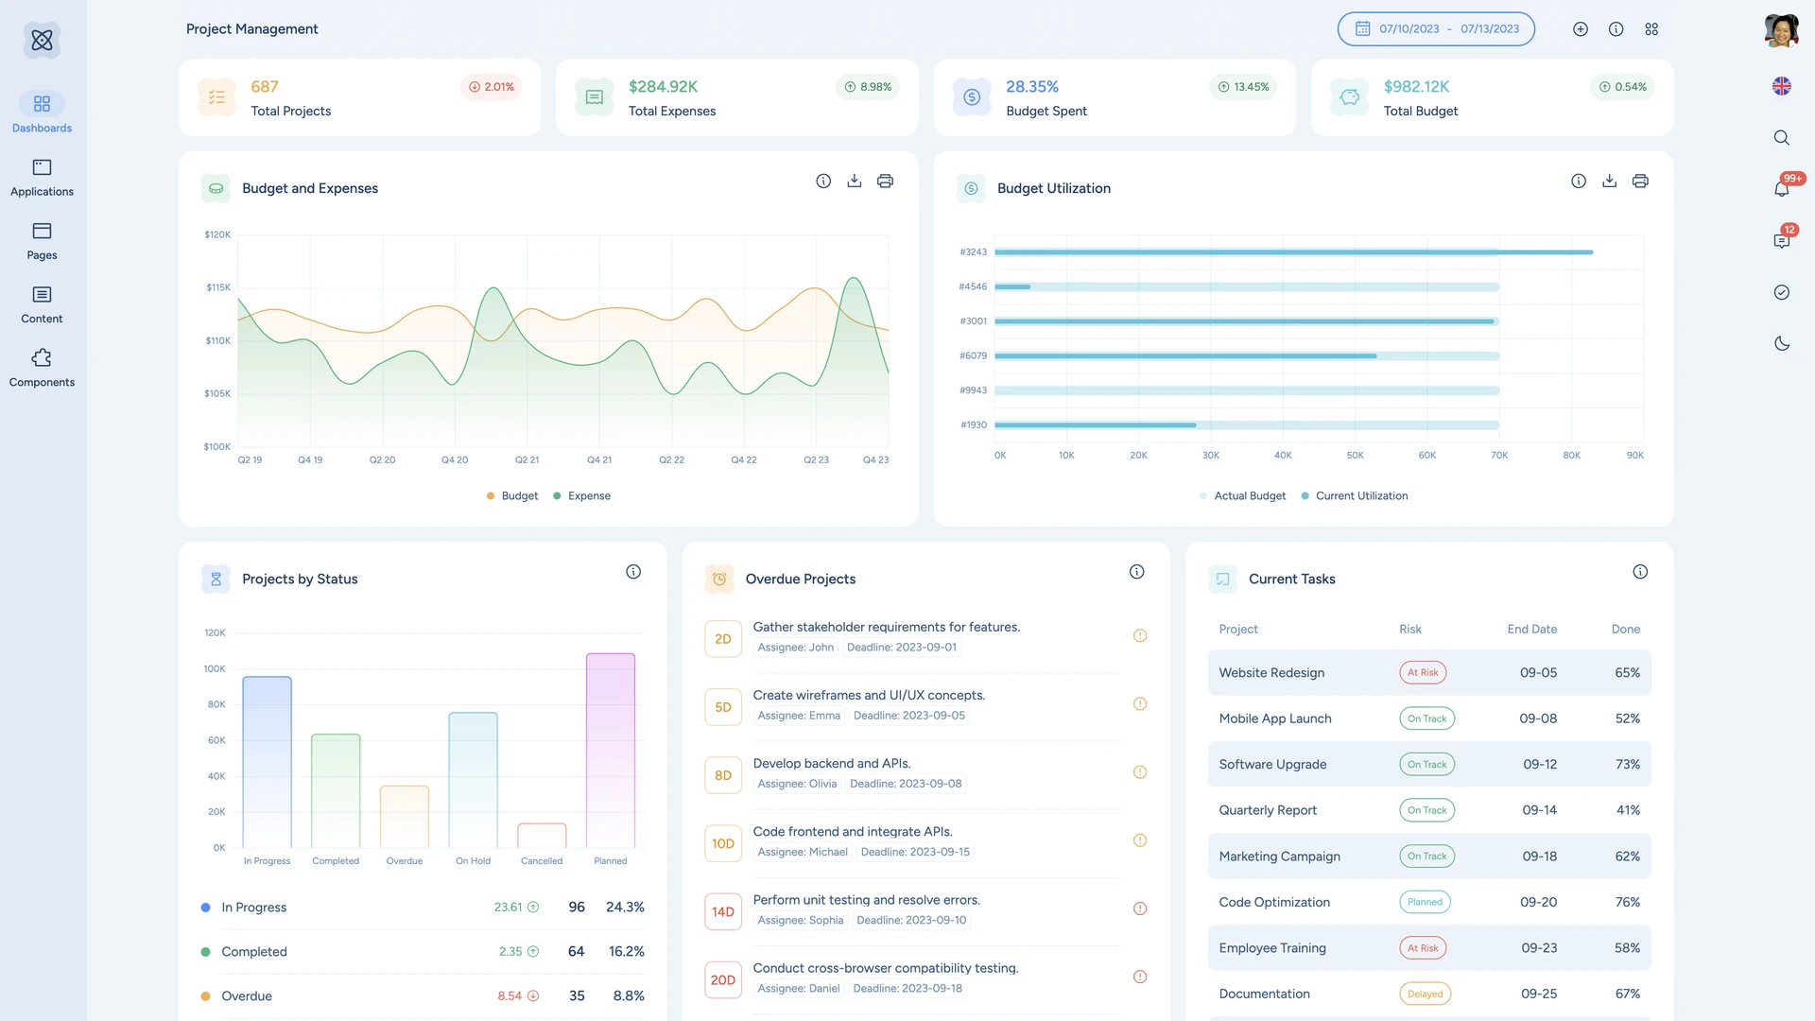
Task: Click warning icon for Create wireframes task
Action: pos(1140,704)
